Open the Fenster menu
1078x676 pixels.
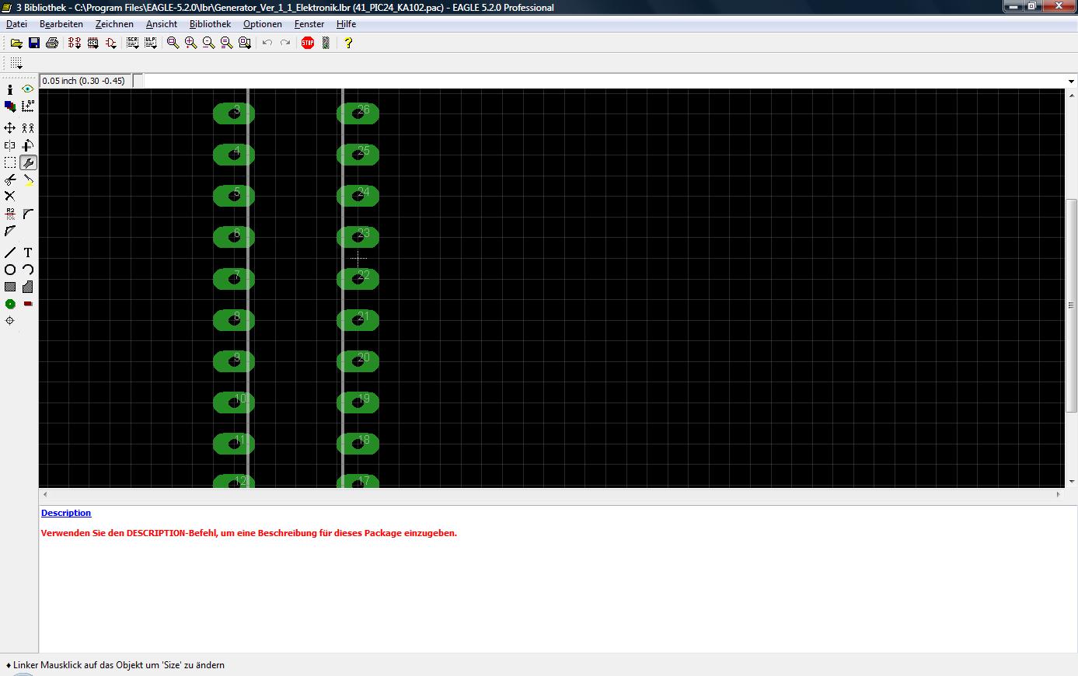point(309,24)
